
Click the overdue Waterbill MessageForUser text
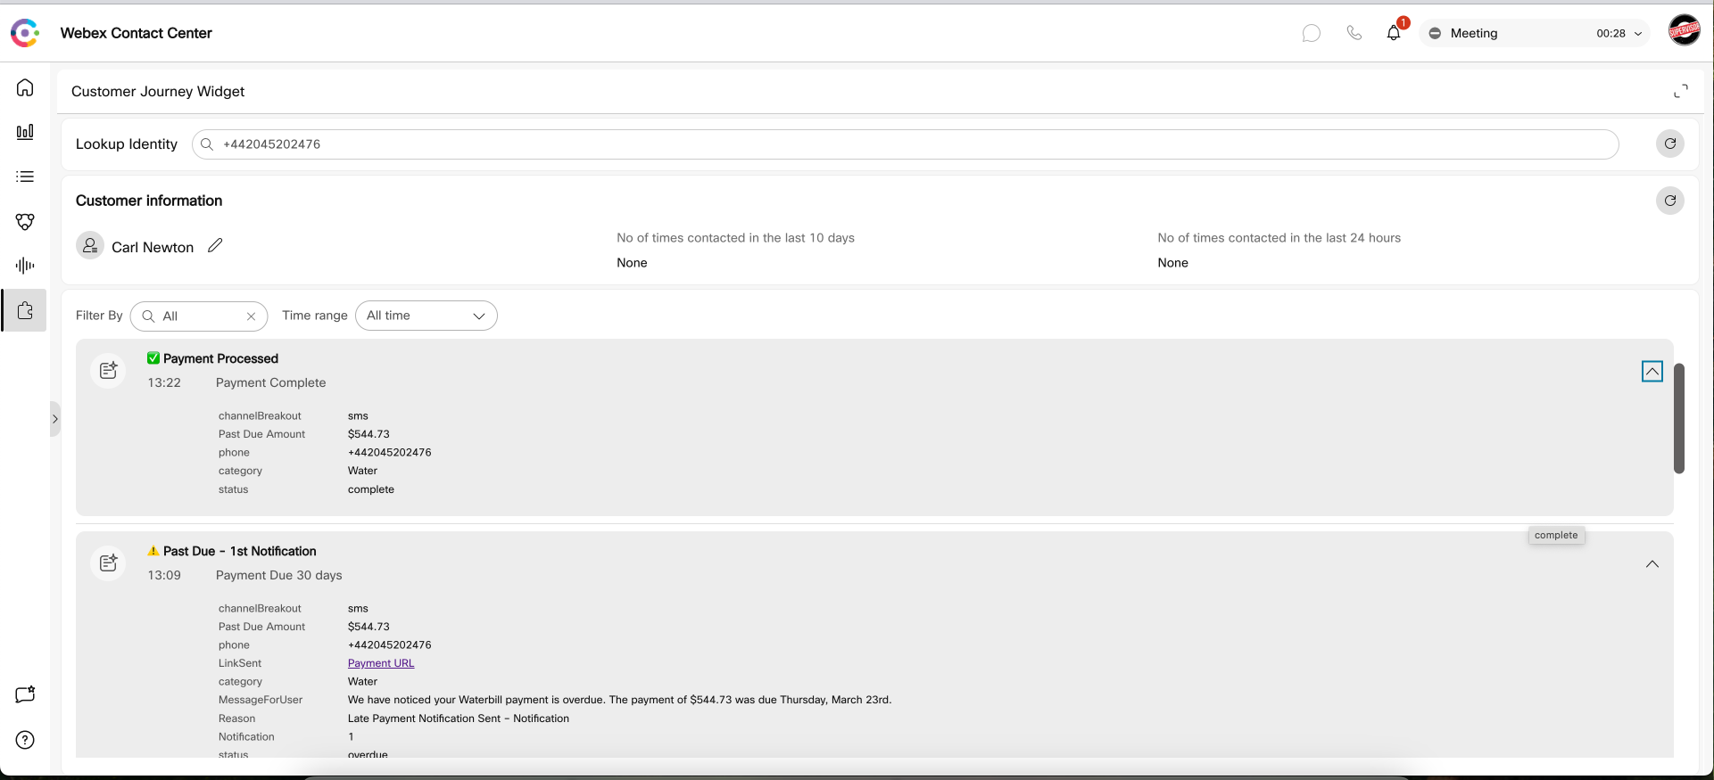619,700
